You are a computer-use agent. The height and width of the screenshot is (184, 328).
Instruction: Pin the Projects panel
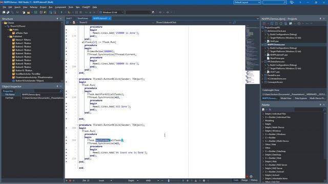tap(320, 19)
